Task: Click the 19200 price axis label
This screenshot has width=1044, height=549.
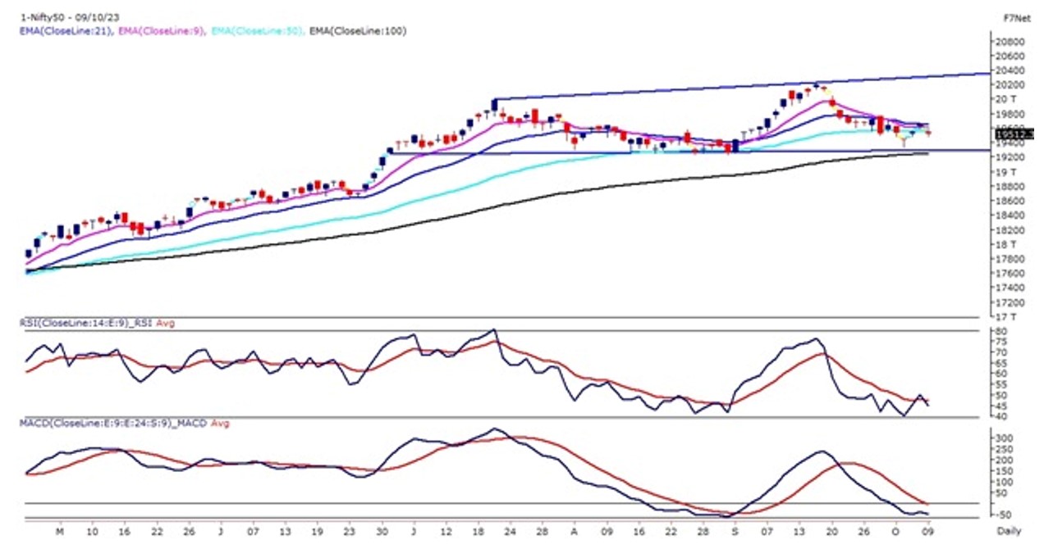Action: [1009, 157]
